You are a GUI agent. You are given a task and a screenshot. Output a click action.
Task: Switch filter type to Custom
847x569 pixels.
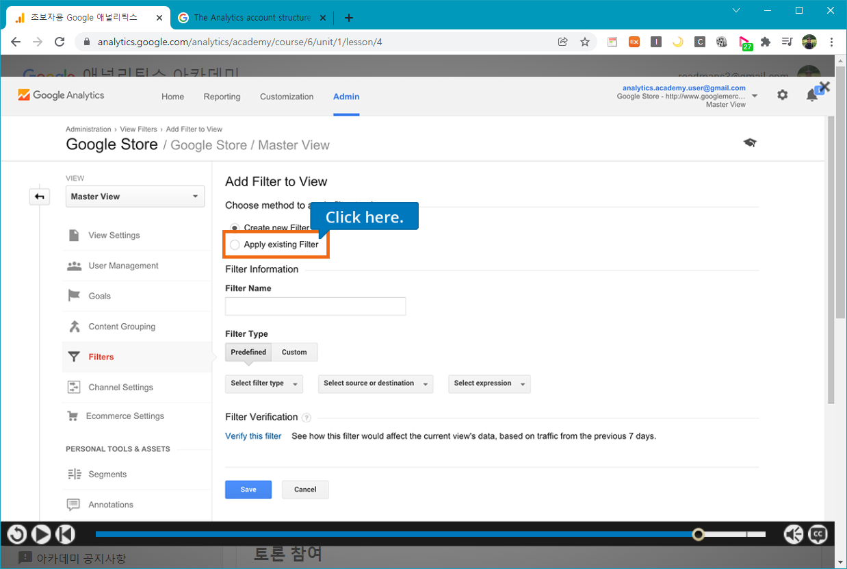294,352
